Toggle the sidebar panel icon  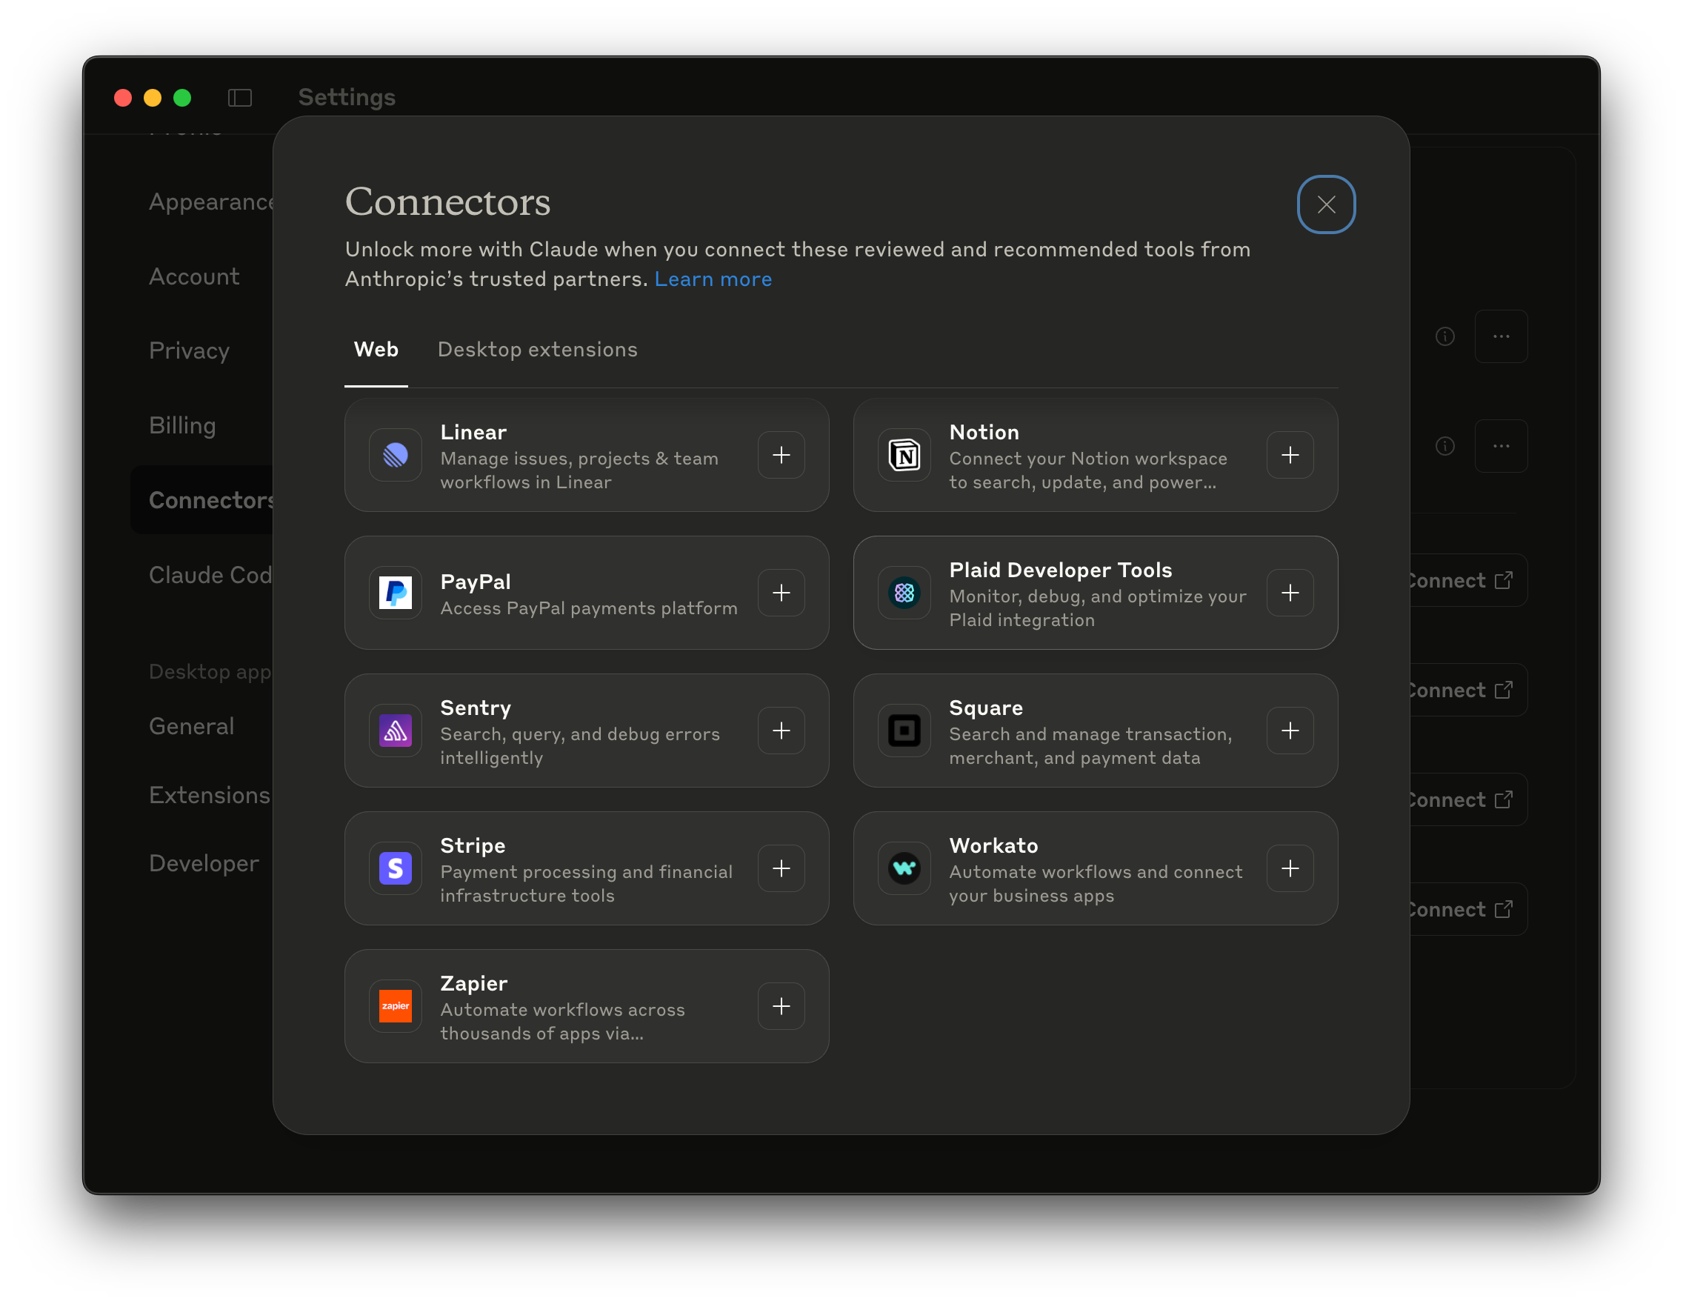(x=240, y=98)
